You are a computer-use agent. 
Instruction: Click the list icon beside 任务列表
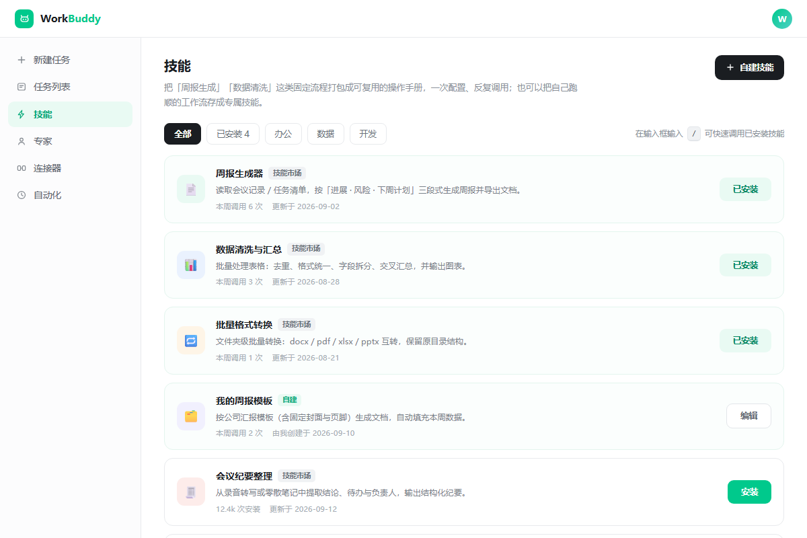point(22,87)
